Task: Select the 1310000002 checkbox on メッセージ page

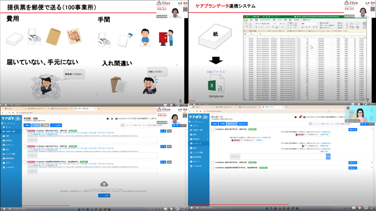Action: click(x=213, y=162)
